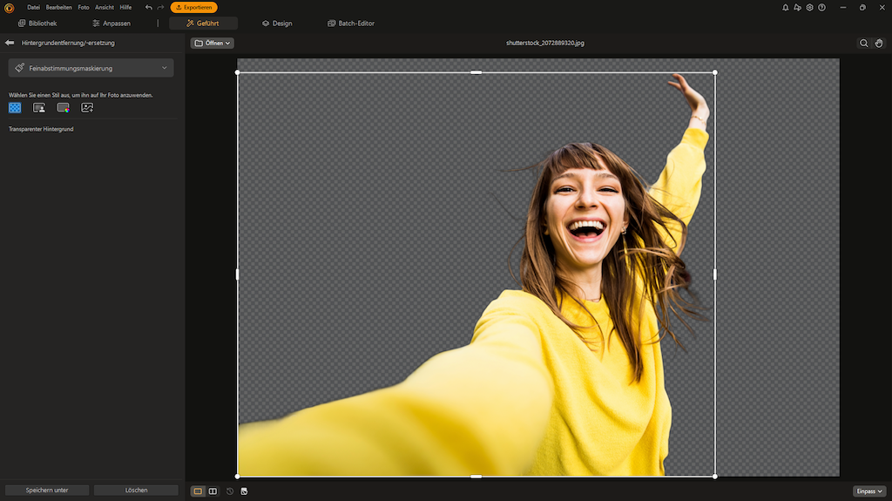Toggle the history view icon in bottom bar
Viewport: 892px width, 501px height.
click(x=230, y=491)
